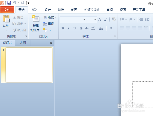Undo the last action
The width and height of the screenshot is (153, 116).
(x=15, y=3)
